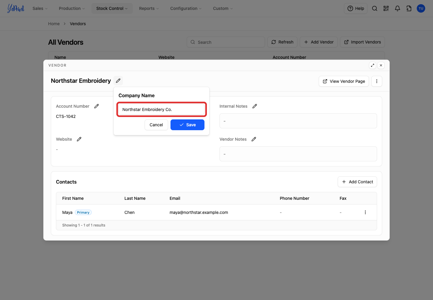The width and height of the screenshot is (433, 300).
Task: Edit the Website field
Action: 79,139
